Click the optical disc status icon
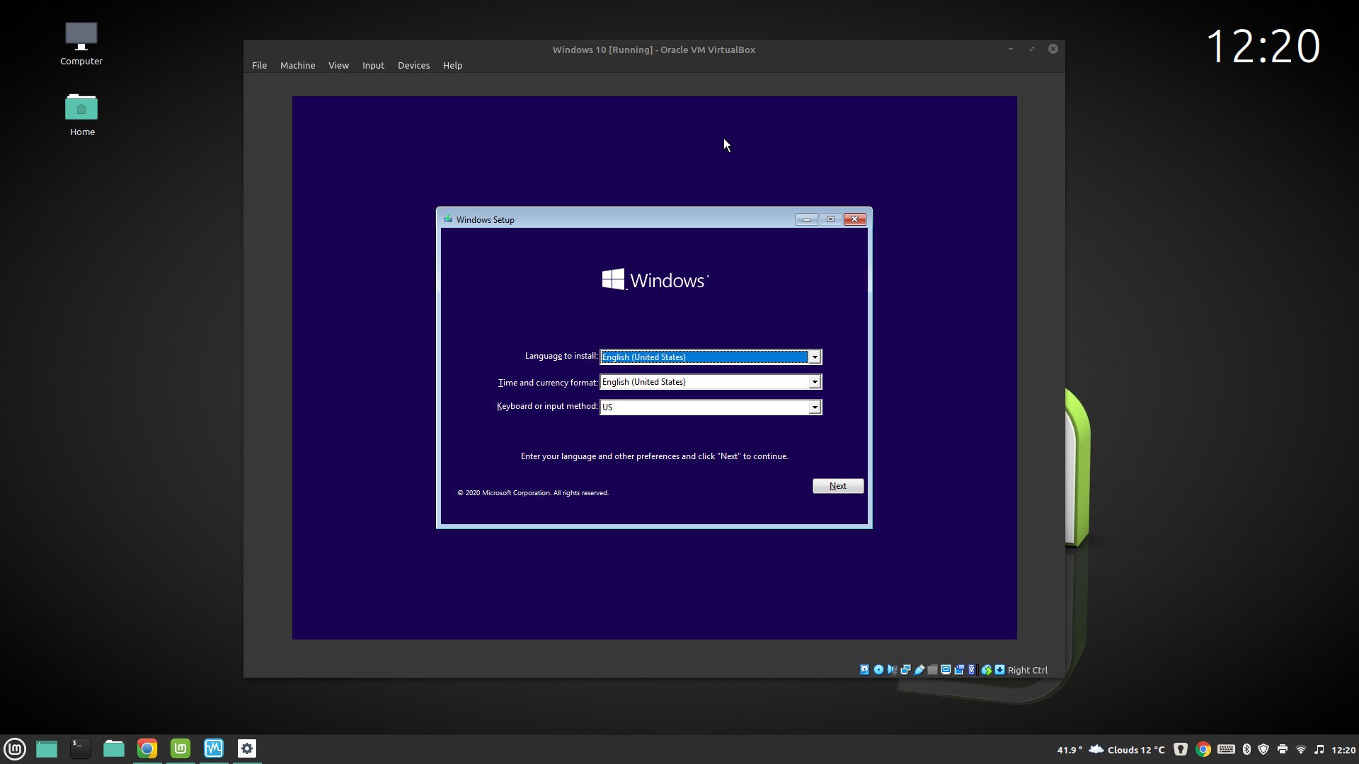The width and height of the screenshot is (1359, 764). point(878,669)
